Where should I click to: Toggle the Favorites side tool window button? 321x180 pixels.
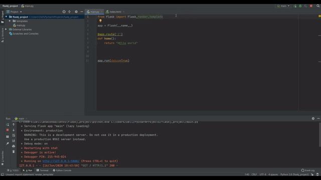click(x=3, y=158)
